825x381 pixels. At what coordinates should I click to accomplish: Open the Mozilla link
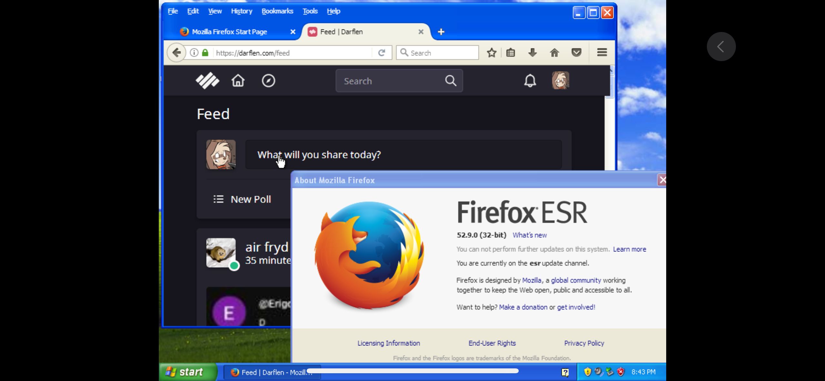point(532,280)
